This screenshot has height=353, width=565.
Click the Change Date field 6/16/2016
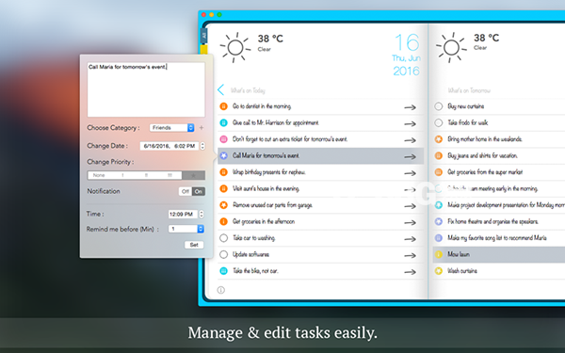169,146
